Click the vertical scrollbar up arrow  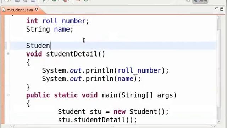tap(219, 17)
